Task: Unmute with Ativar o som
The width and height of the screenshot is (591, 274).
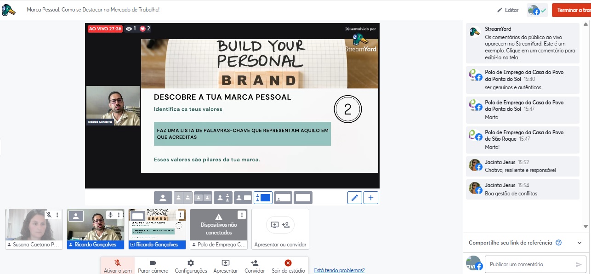Action: pyautogui.click(x=118, y=263)
